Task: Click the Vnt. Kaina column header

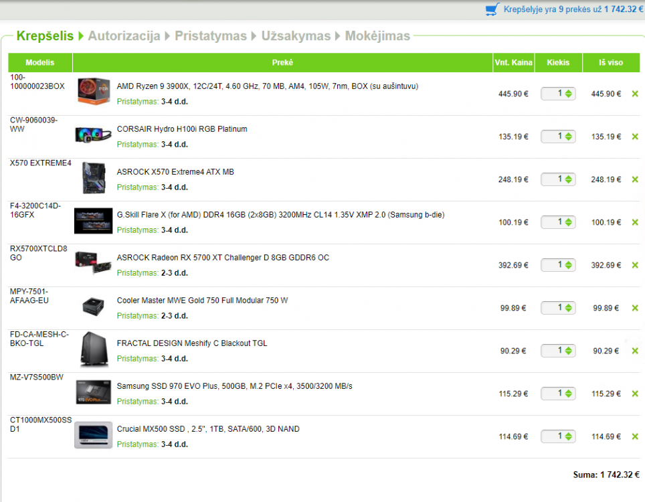Action: [513, 62]
